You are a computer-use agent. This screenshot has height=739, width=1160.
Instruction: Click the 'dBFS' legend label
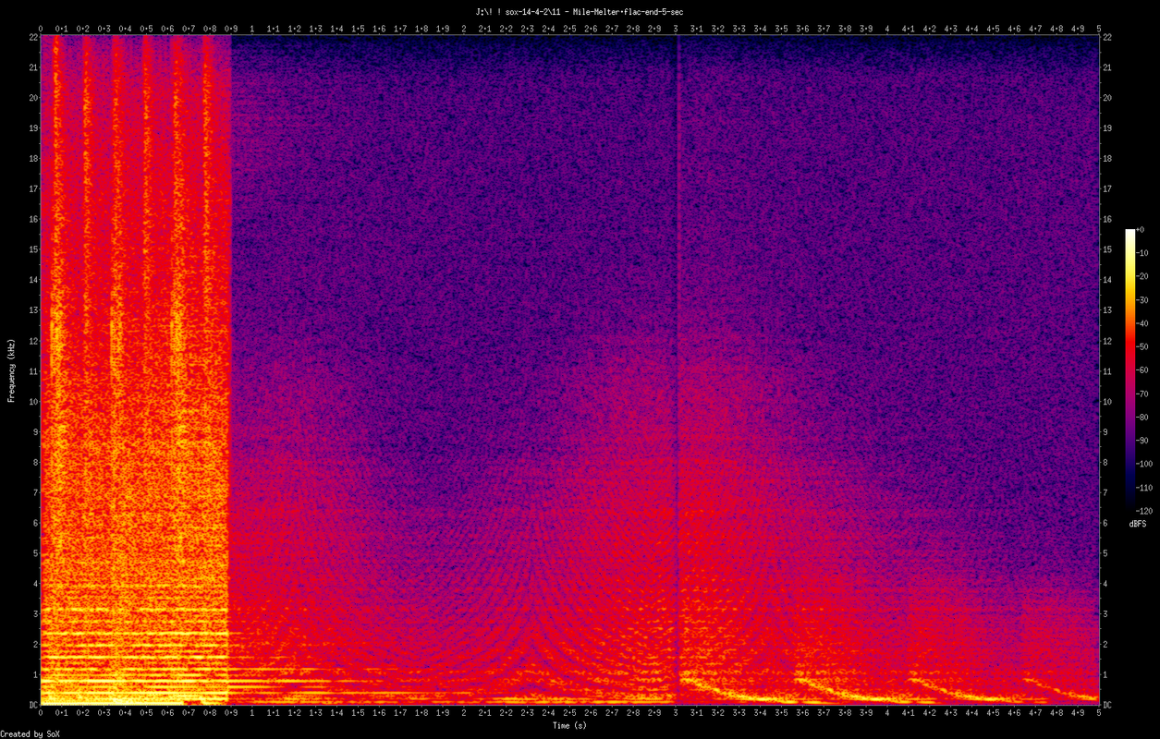[x=1138, y=523]
